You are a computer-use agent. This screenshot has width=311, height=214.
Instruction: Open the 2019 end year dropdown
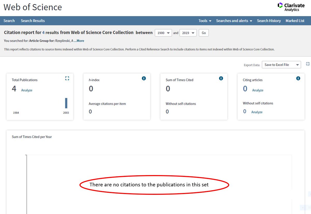188,33
